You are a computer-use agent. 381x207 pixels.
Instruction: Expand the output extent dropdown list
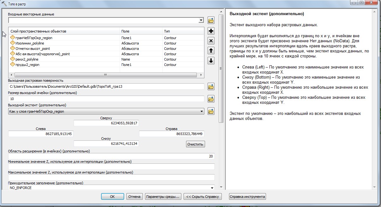click(202, 111)
